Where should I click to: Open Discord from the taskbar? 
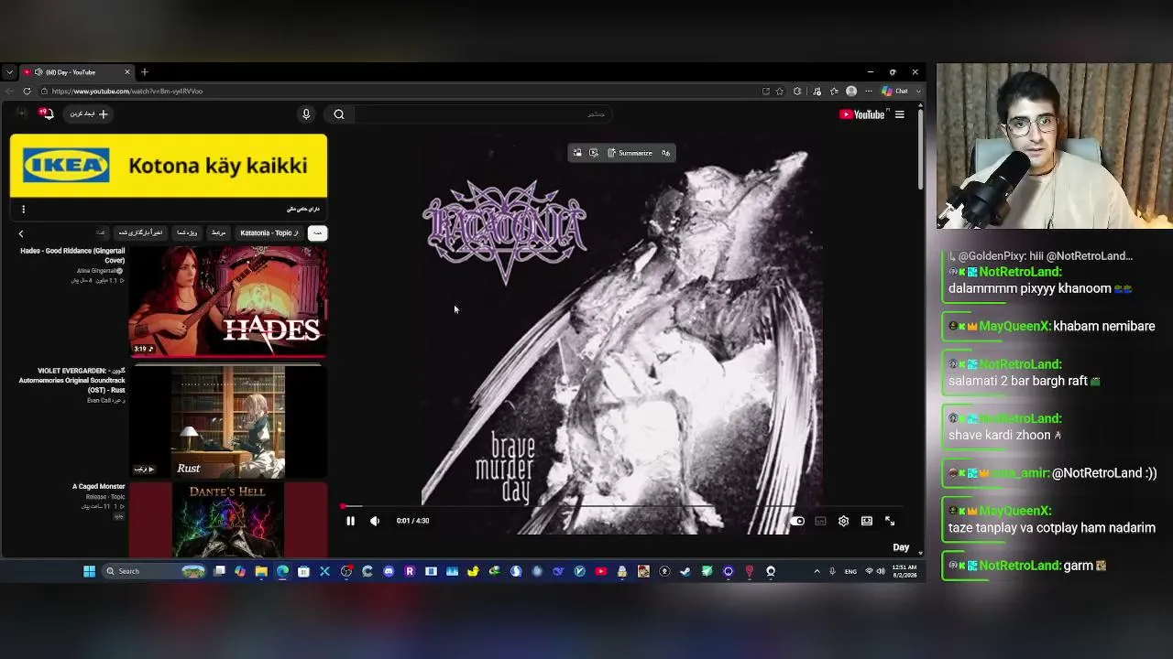[x=389, y=571]
